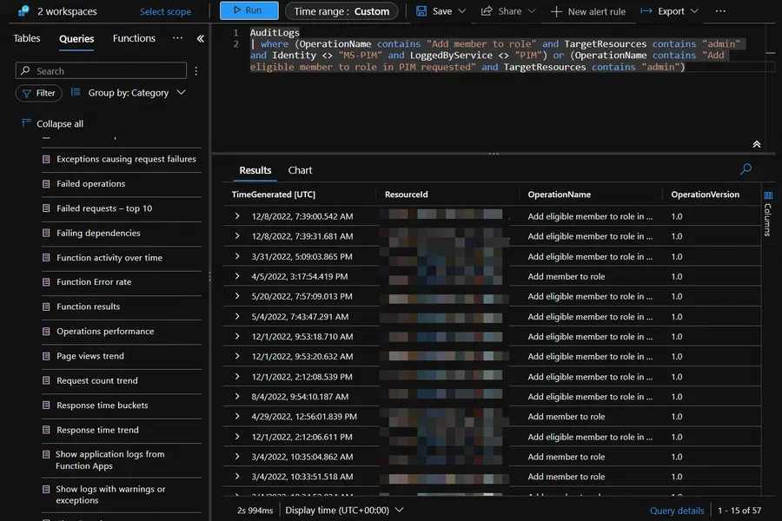The image size is (782, 521).
Task: Click 'Add member to role' in 3/4/2022 10:35:04 row
Action: (566, 457)
